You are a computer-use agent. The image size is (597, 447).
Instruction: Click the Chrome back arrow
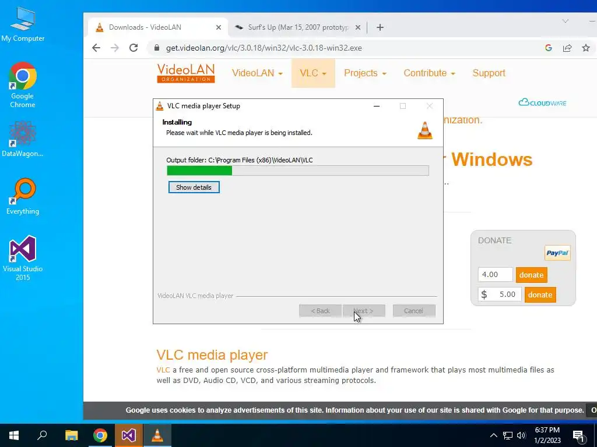[x=96, y=48]
